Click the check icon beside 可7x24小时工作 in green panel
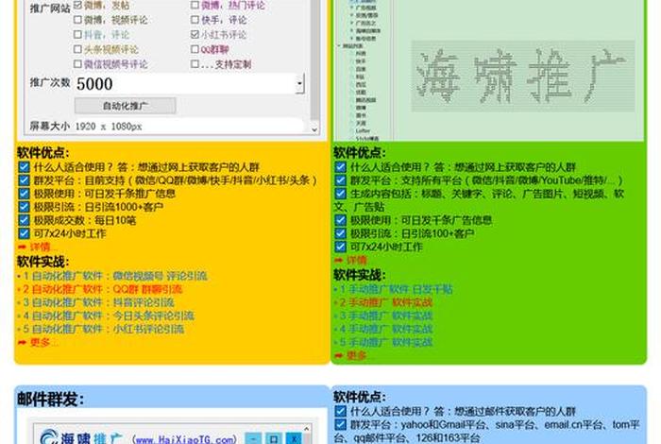This screenshot has width=661, height=444. click(x=340, y=247)
